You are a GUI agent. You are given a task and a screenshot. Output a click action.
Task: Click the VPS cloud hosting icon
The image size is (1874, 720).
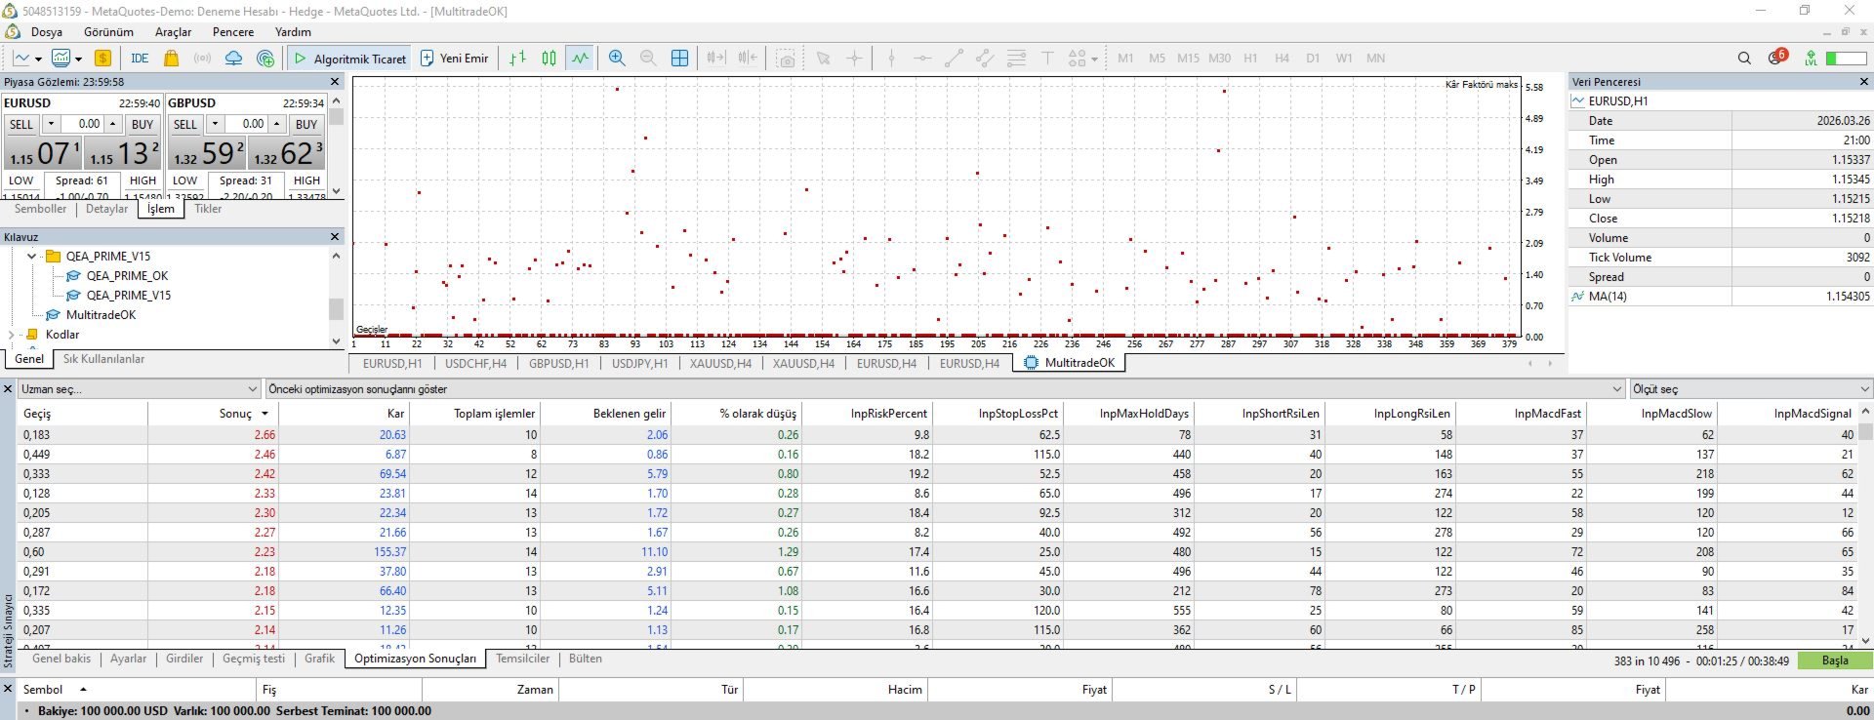coord(233,59)
